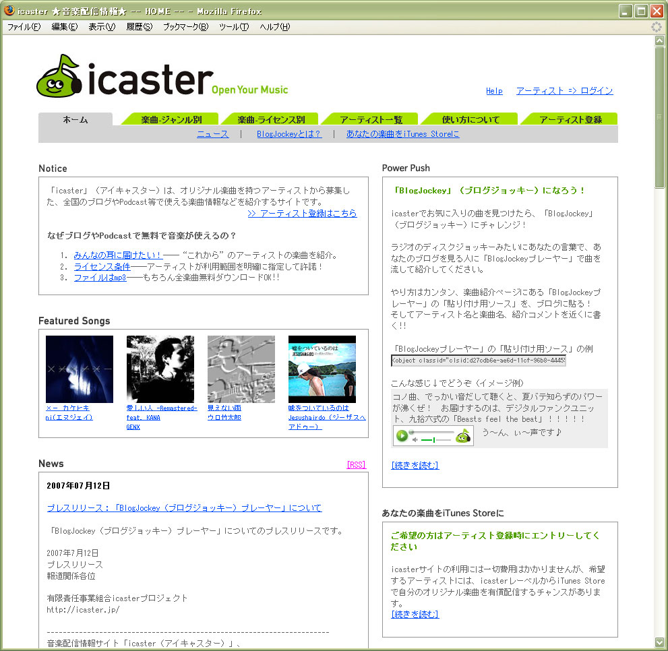The height and width of the screenshot is (651, 668).
Task: Switch to 楽曲-ライセンス別 tab
Action: pos(271,119)
